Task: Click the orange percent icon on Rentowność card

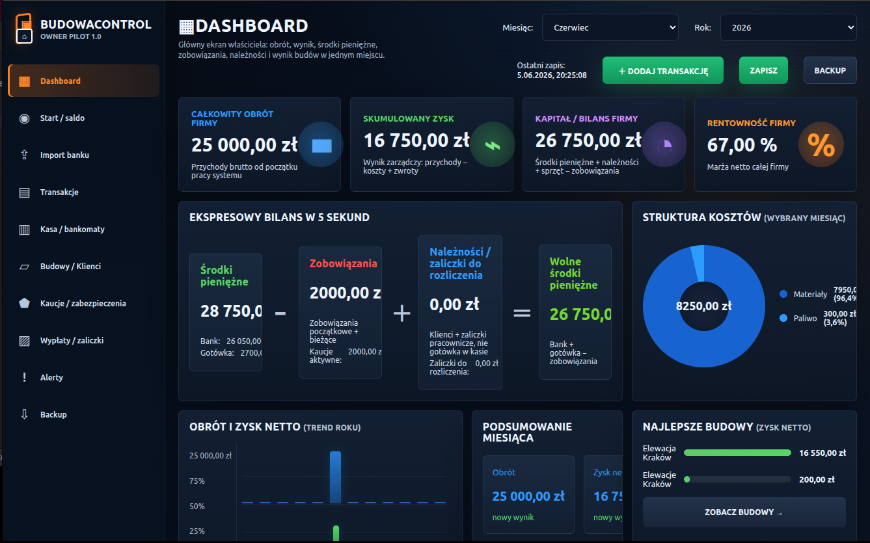Action: (x=821, y=145)
